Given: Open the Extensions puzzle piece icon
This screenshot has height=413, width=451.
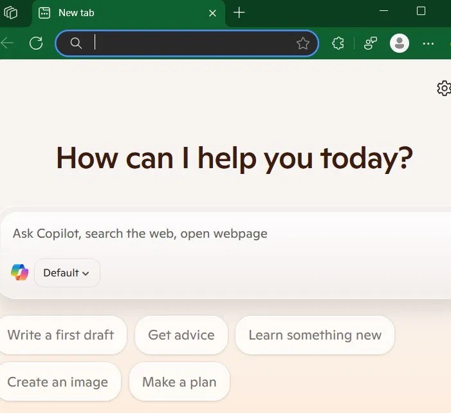Looking at the screenshot, I should pyautogui.click(x=338, y=43).
